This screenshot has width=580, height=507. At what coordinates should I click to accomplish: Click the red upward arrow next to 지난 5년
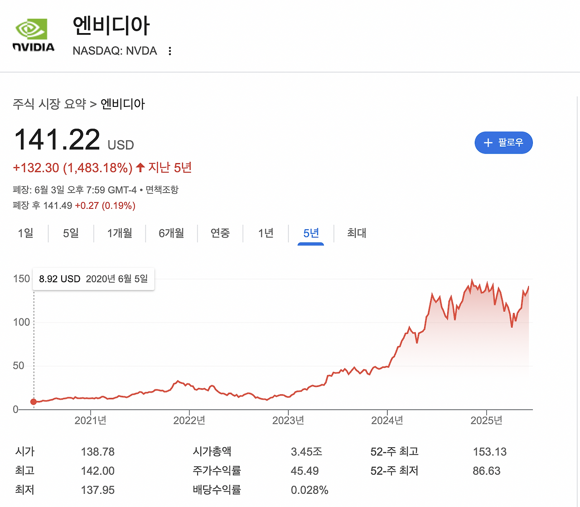[140, 167]
